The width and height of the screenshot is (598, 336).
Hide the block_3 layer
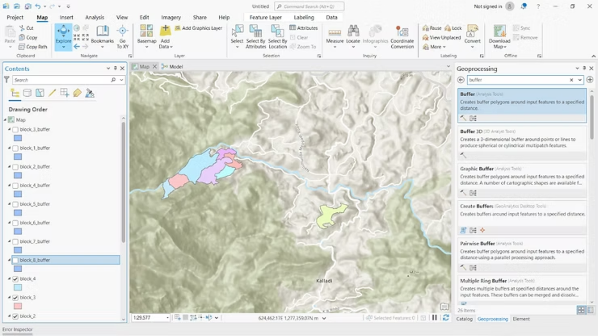pos(15,297)
